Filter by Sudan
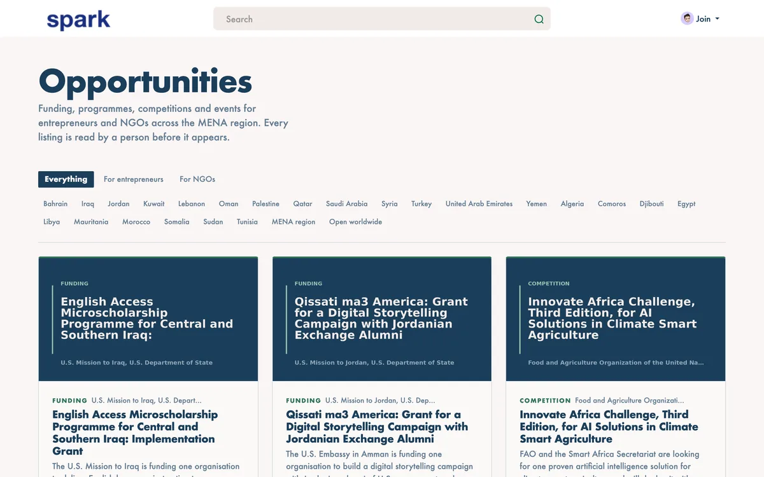The image size is (764, 477). point(213,222)
